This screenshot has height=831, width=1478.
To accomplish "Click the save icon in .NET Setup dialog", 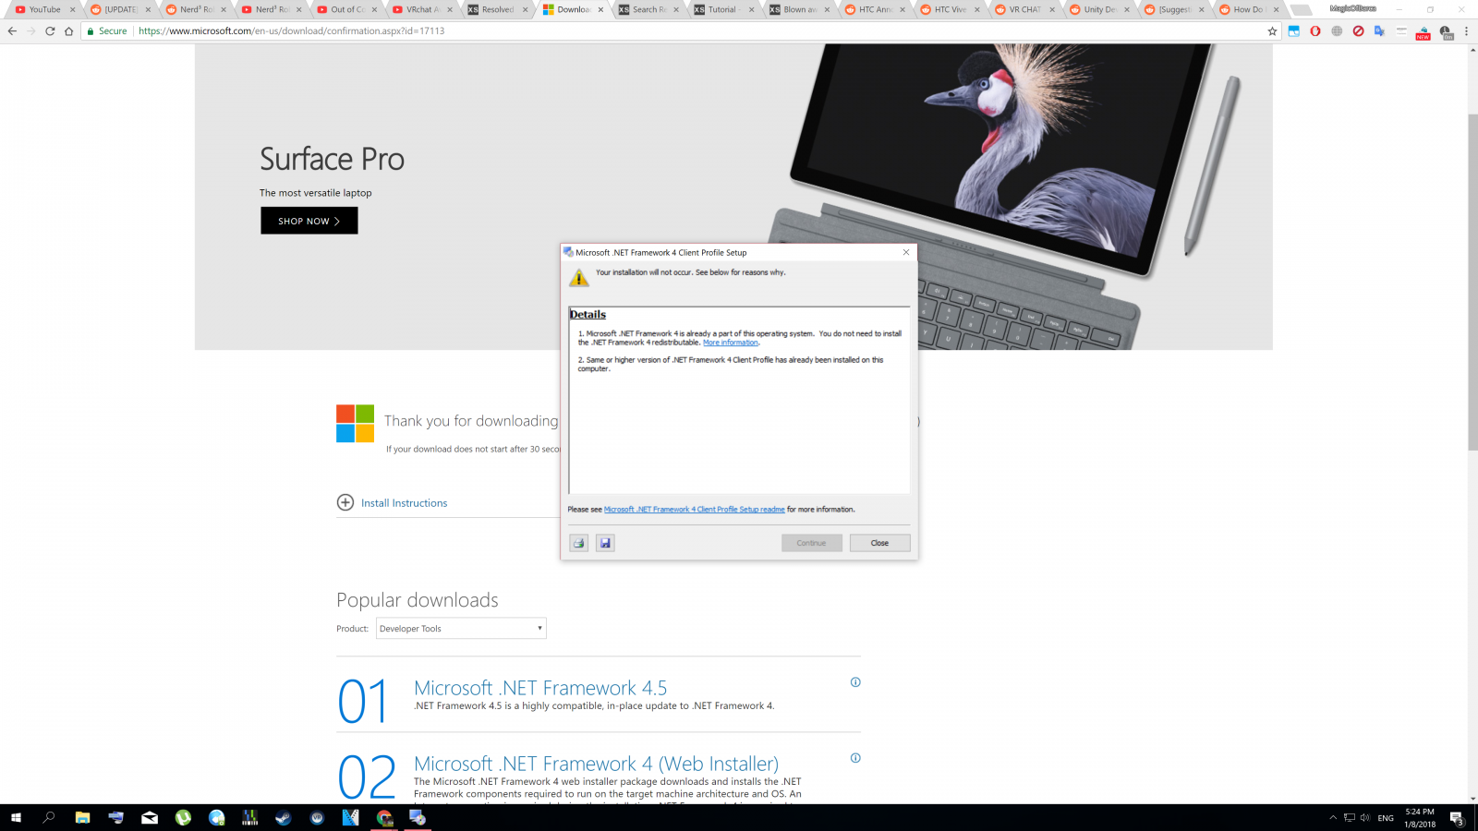I will pyautogui.click(x=605, y=543).
